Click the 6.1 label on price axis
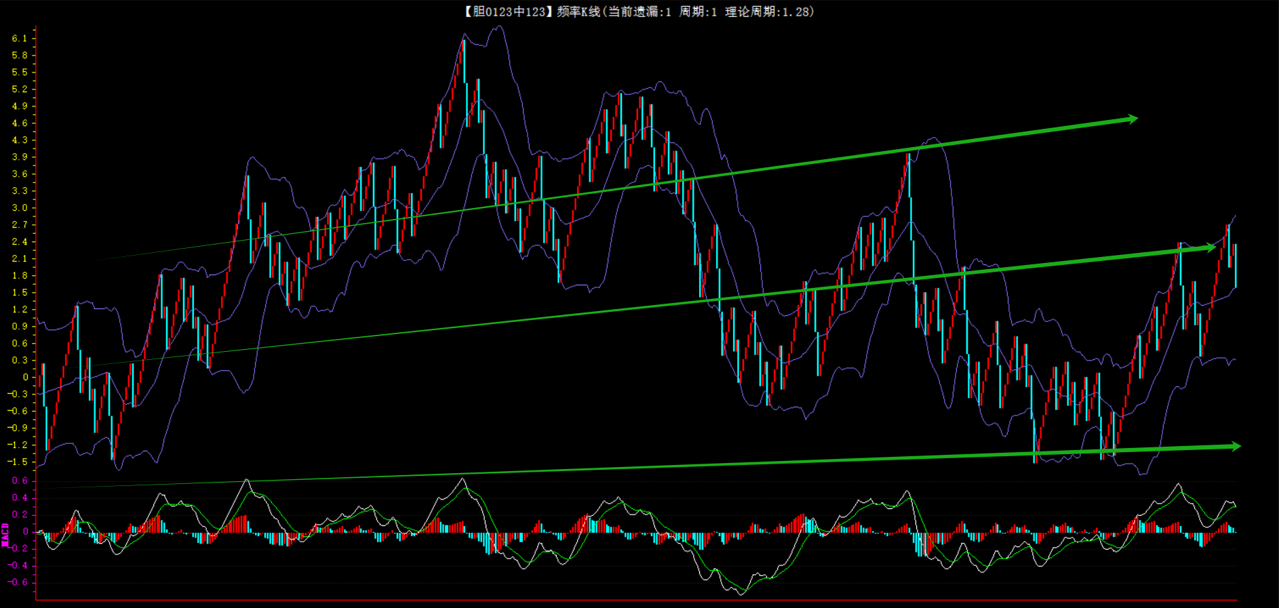The width and height of the screenshot is (1279, 608). (20, 39)
